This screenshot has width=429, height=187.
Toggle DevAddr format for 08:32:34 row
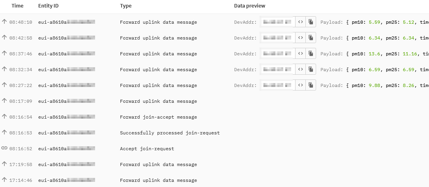tap(300, 69)
